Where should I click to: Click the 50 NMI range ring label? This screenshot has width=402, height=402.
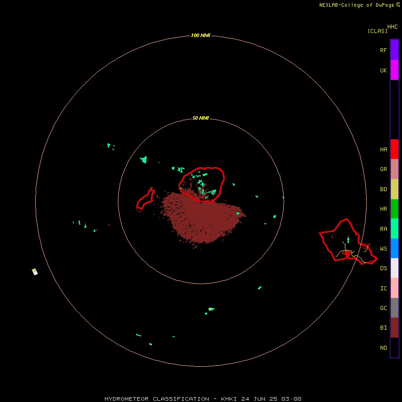201,118
